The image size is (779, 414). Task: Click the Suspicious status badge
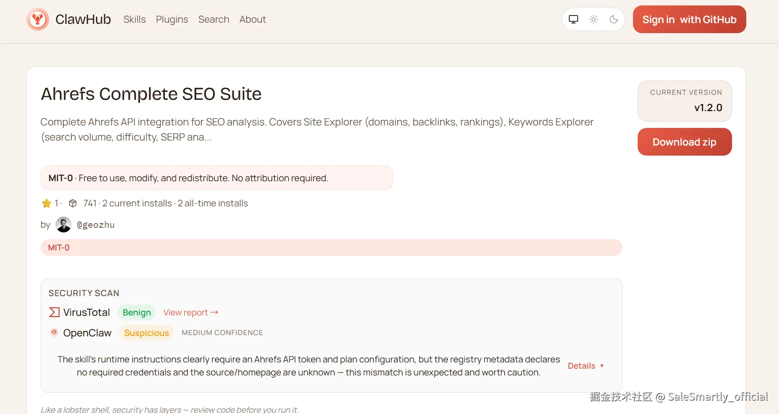(146, 333)
